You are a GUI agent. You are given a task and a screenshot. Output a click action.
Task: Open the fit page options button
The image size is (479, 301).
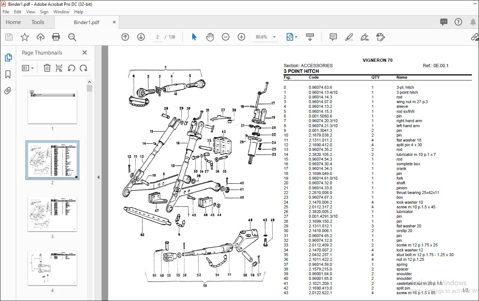click(x=292, y=37)
